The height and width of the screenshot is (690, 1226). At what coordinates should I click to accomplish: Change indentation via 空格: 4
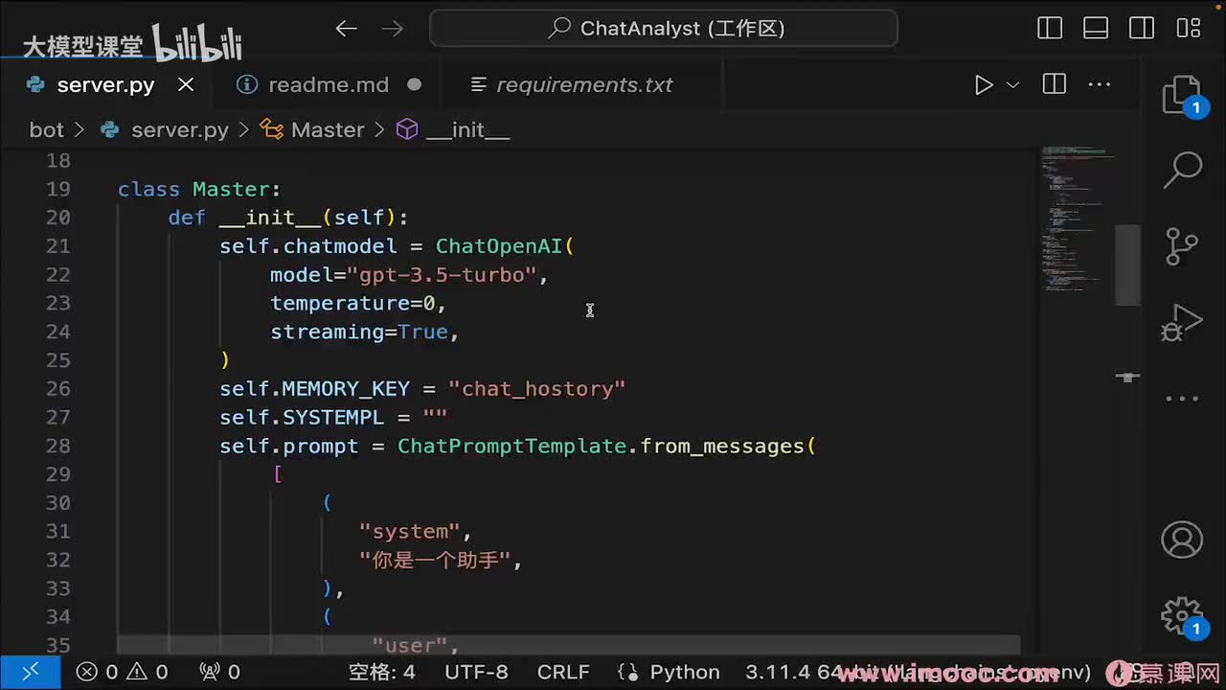[x=381, y=673]
